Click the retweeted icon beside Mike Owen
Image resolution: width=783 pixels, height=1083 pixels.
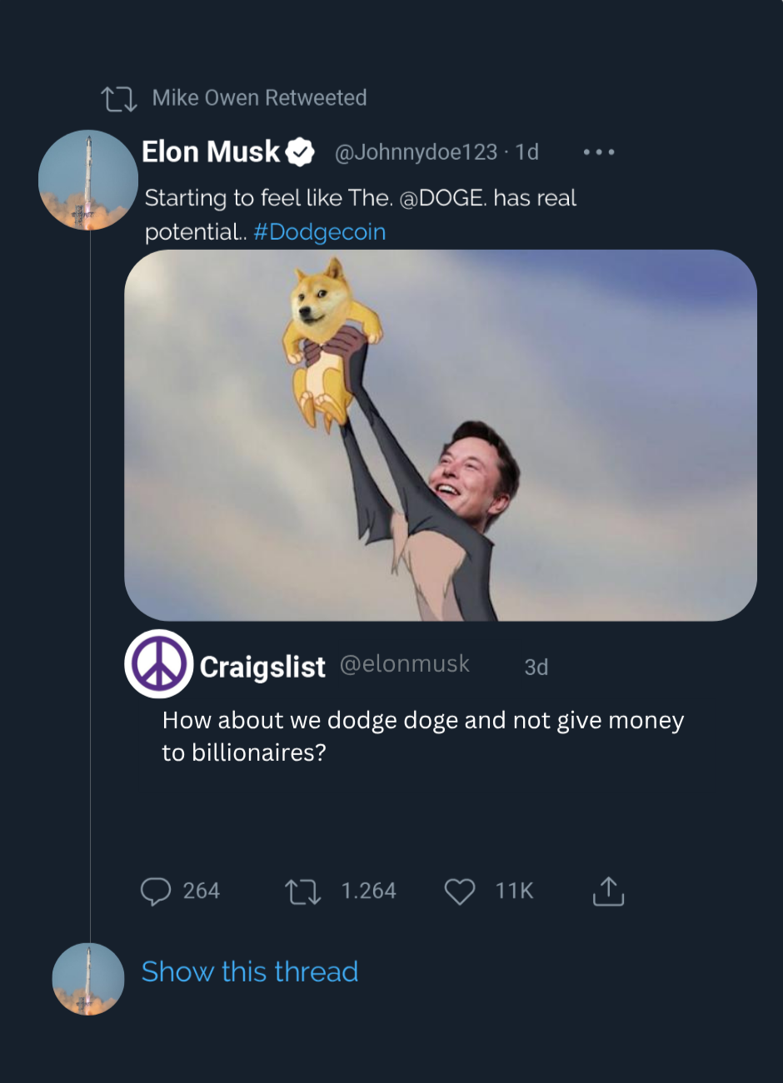point(119,99)
